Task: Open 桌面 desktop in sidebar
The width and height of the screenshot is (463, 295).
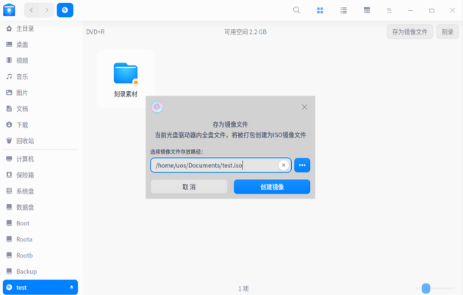Action: point(40,45)
